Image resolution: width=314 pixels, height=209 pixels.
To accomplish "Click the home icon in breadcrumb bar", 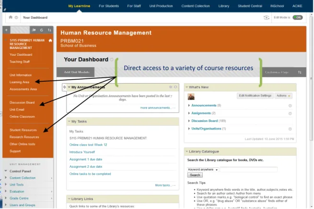I will click(x=11, y=17).
